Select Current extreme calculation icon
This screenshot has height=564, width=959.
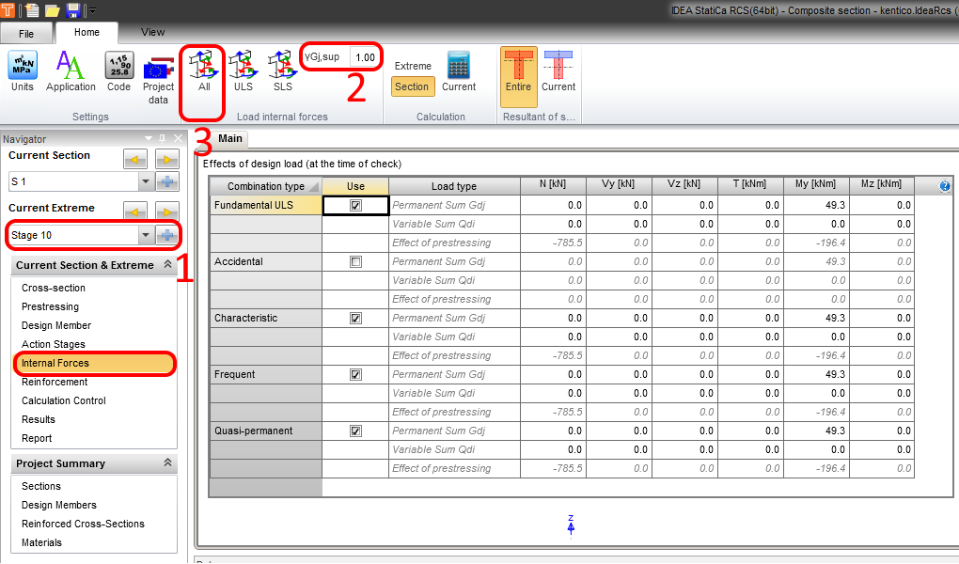pyautogui.click(x=459, y=71)
